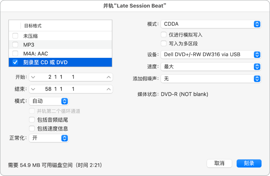Open the 添加假噪声 dropdown
270x176 pixels.
click(x=211, y=79)
